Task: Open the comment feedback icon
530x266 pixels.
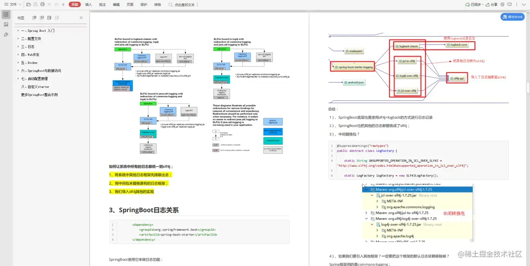Action: (510, 4)
